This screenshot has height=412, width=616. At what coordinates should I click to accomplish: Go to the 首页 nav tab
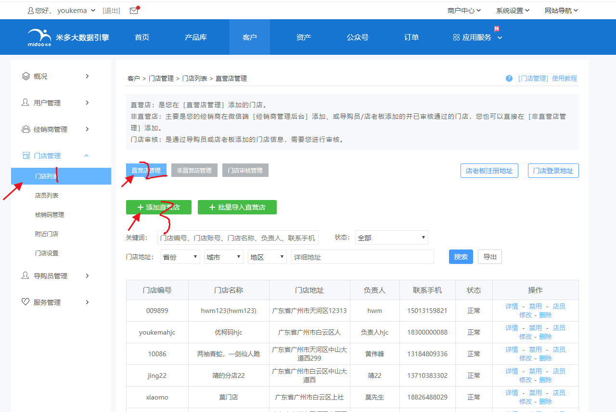tap(142, 37)
